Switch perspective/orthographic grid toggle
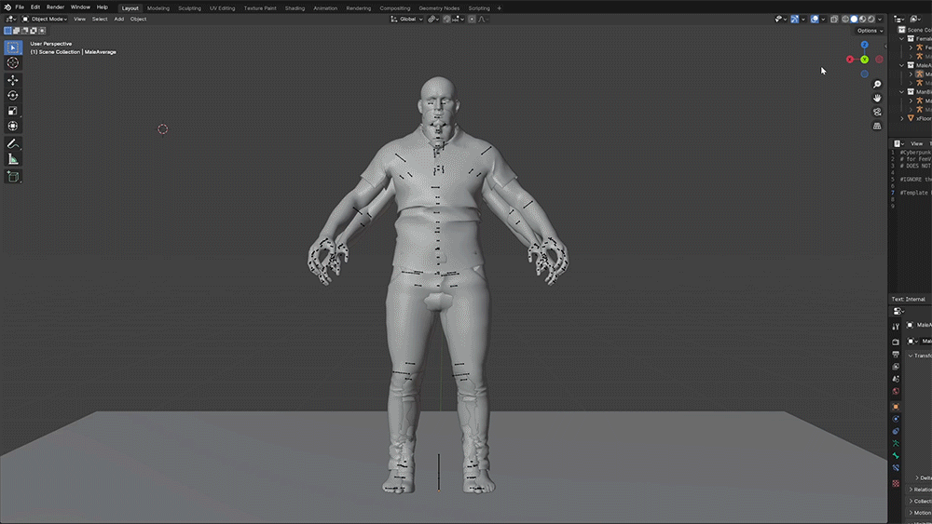Viewport: 932px width, 524px height. pos(877,126)
